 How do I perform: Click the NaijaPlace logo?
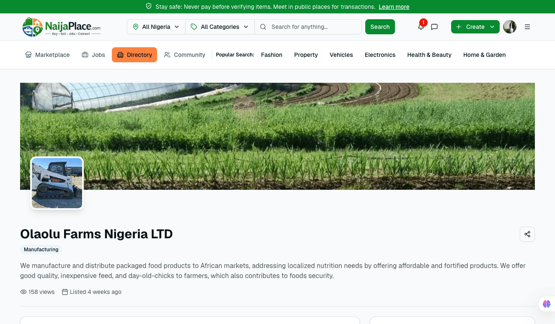pyautogui.click(x=62, y=27)
